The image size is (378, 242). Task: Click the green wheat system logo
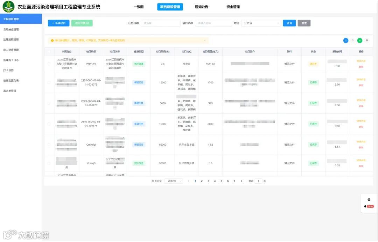click(8, 7)
